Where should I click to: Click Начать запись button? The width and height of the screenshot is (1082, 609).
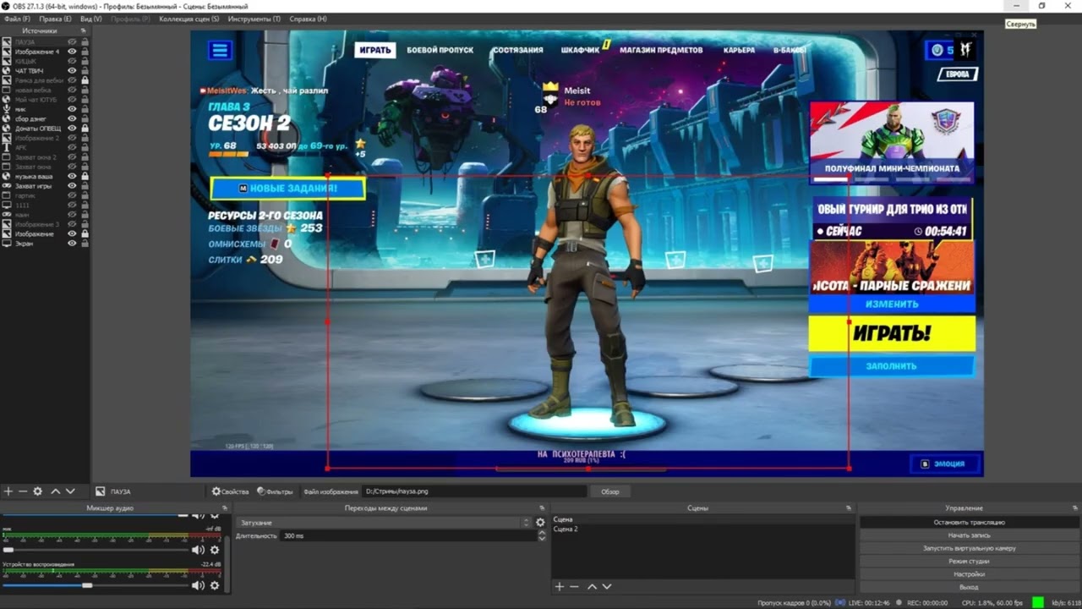pyautogui.click(x=970, y=535)
